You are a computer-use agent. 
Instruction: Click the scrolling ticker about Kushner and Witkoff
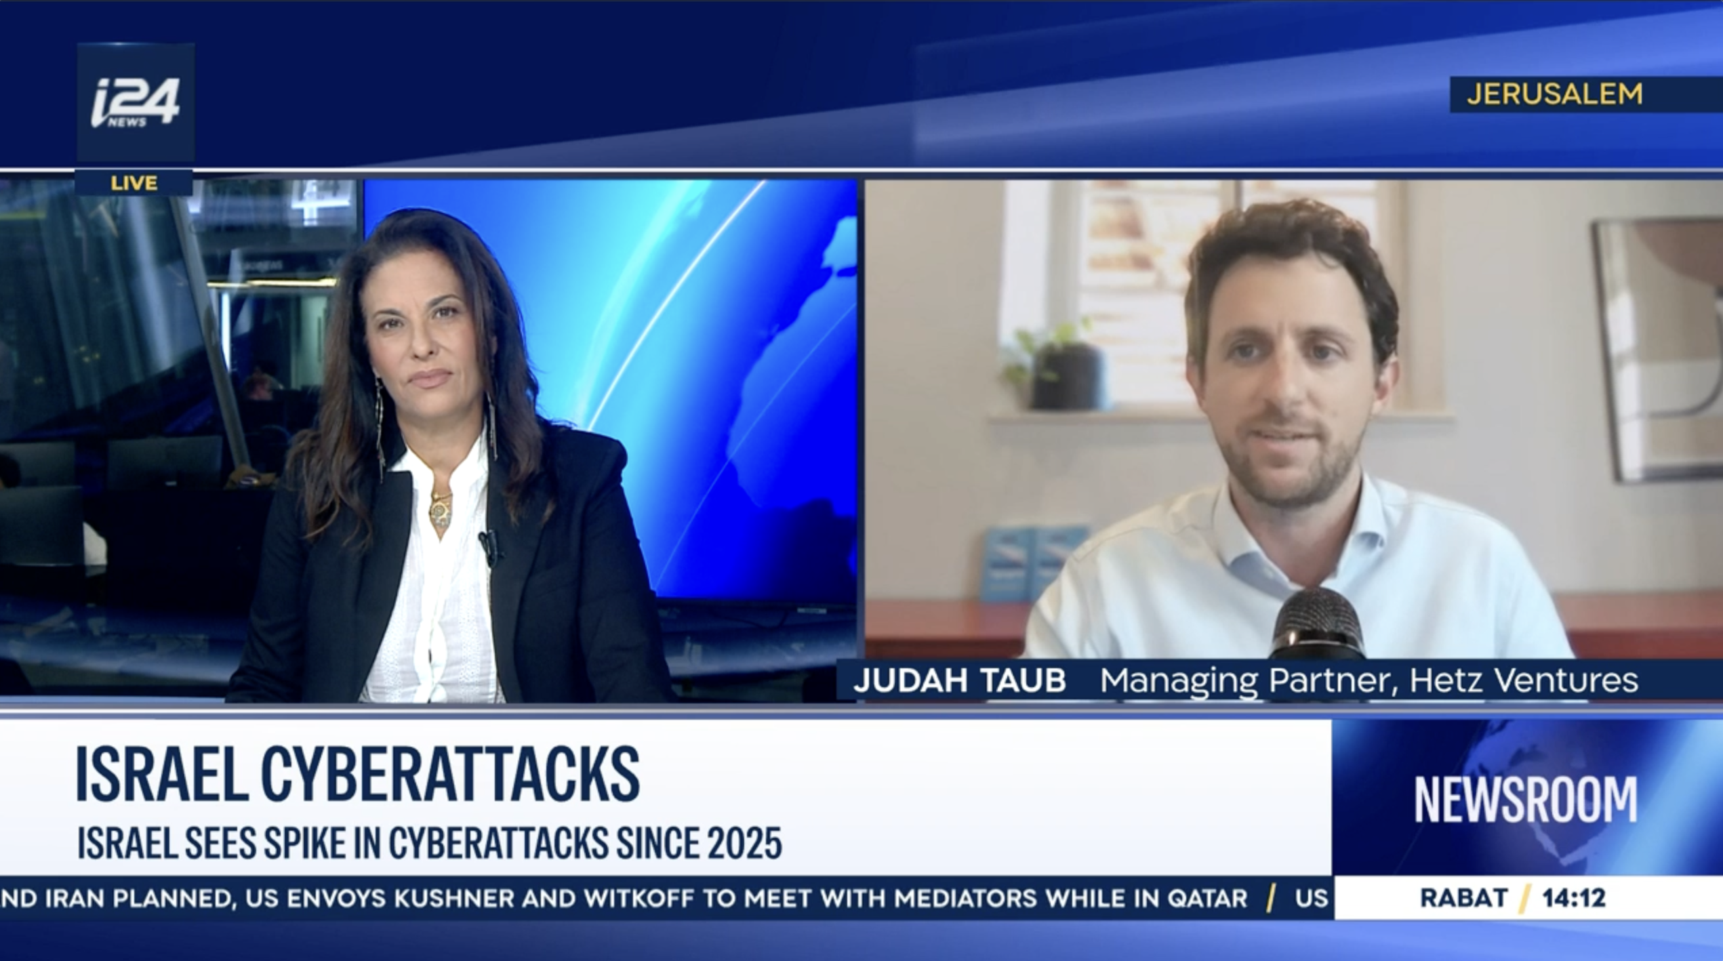[666, 898]
